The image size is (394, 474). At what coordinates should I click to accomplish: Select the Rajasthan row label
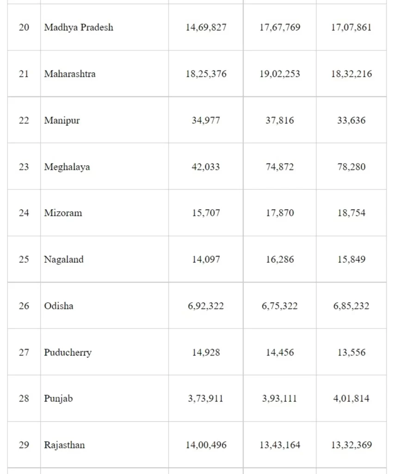coord(64,445)
